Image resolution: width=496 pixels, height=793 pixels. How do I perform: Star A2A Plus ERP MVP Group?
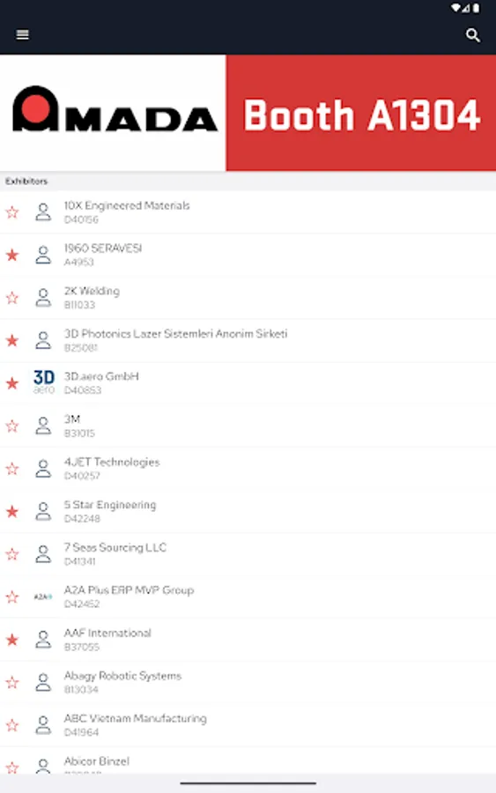click(12, 597)
